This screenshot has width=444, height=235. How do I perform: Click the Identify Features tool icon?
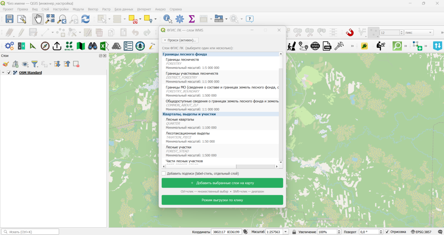[168, 19]
